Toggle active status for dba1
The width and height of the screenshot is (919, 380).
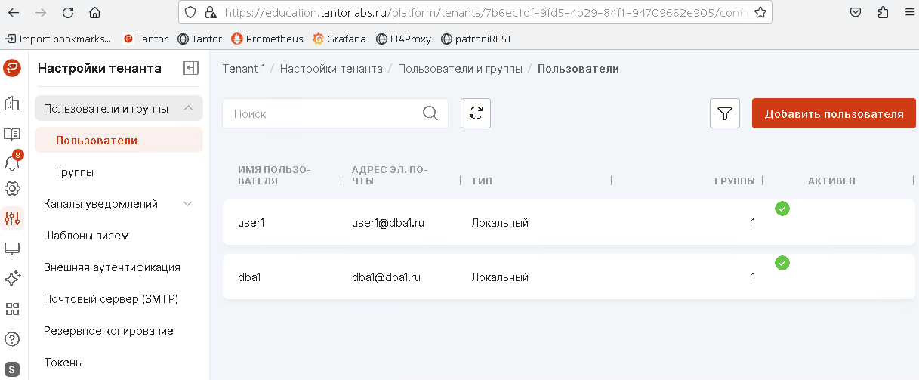[782, 263]
